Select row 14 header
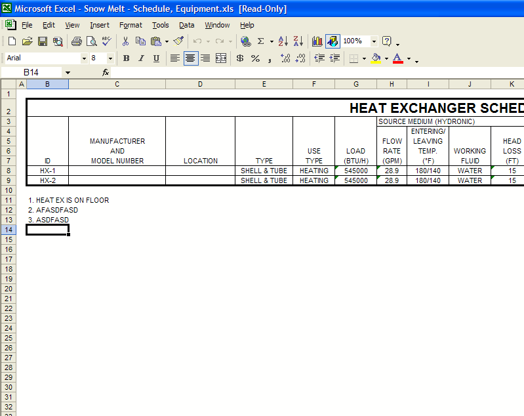Image resolution: width=524 pixels, height=416 pixels. (9, 230)
